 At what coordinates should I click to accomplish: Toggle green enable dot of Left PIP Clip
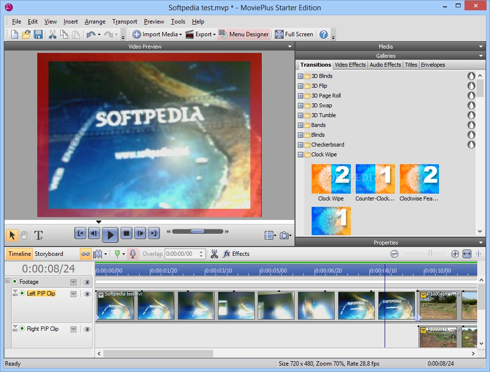tap(22, 293)
